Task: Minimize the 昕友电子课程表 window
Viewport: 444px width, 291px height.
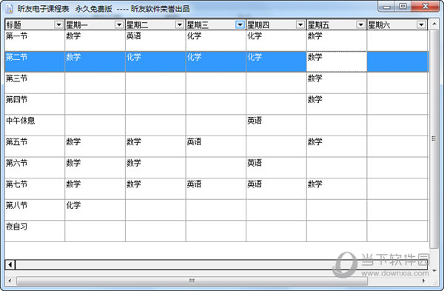Action: (387, 7)
